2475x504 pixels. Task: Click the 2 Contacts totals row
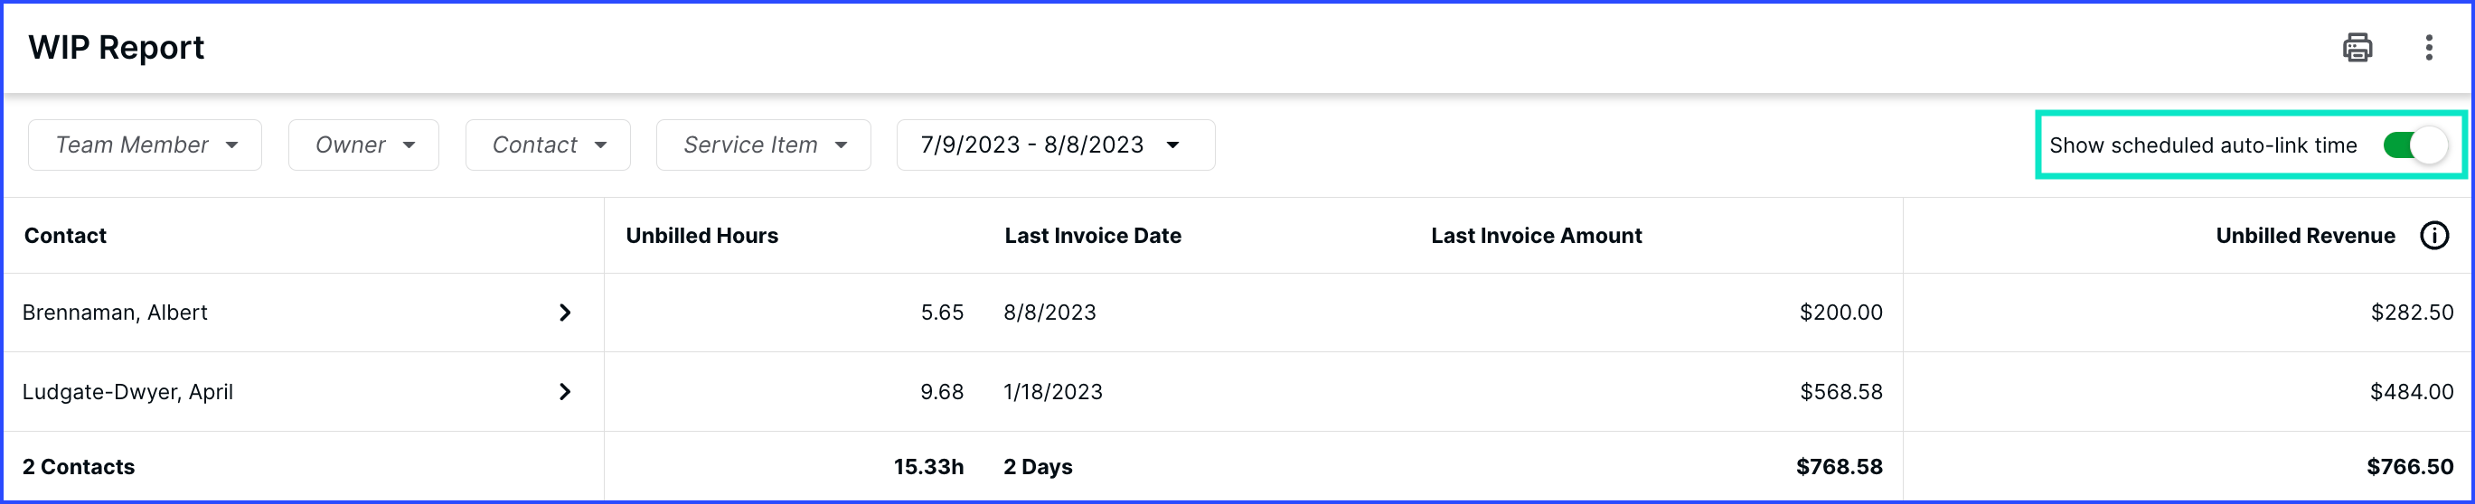point(1237,467)
